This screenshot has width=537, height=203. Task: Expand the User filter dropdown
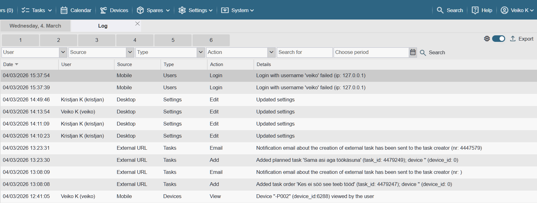click(63, 52)
